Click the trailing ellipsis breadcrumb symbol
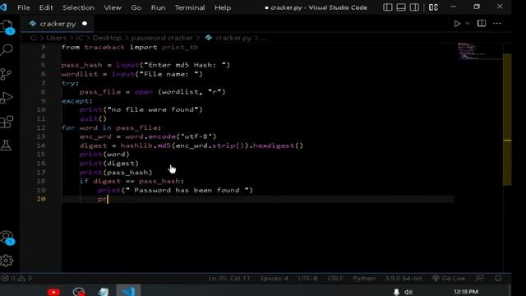Image resolution: width=526 pixels, height=296 pixels. [264, 39]
